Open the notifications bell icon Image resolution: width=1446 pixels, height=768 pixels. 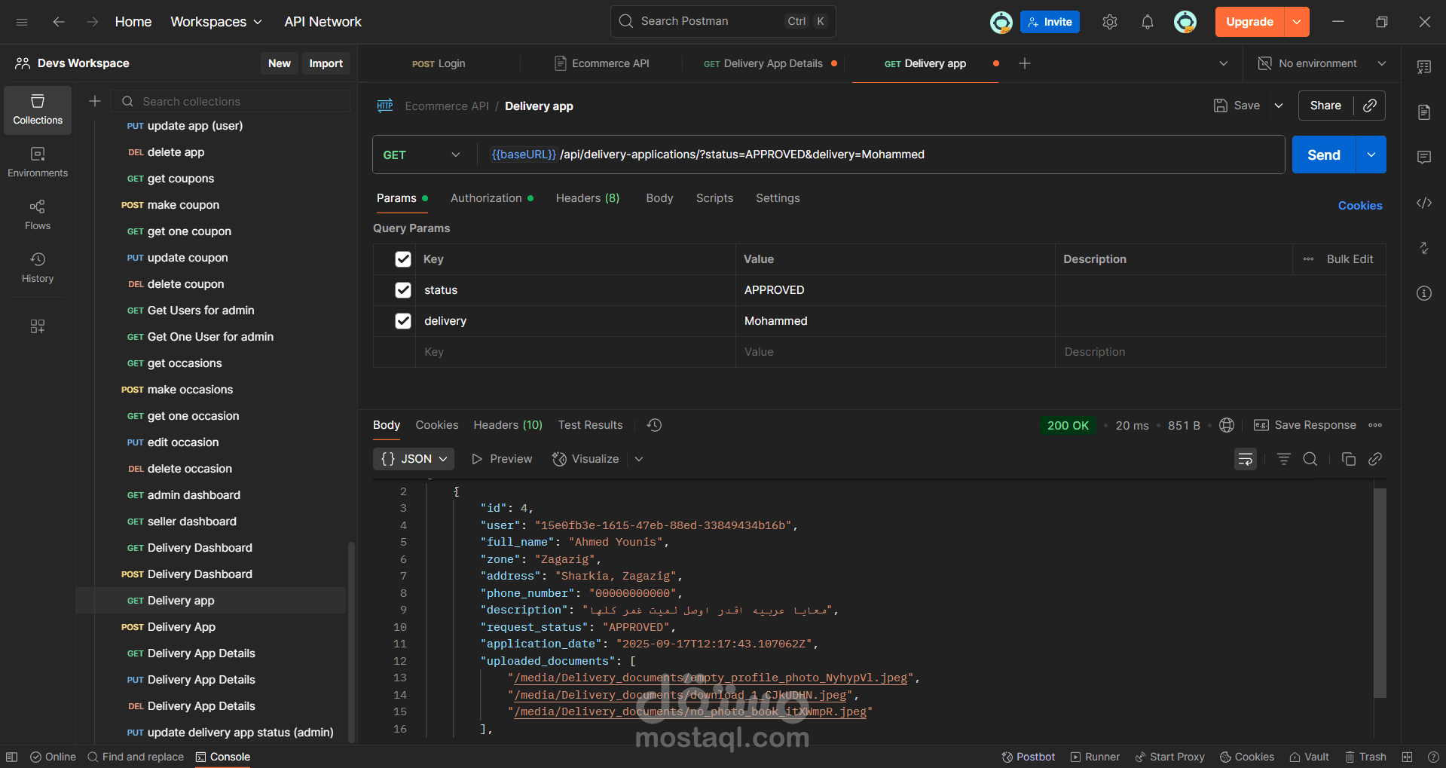pyautogui.click(x=1147, y=22)
